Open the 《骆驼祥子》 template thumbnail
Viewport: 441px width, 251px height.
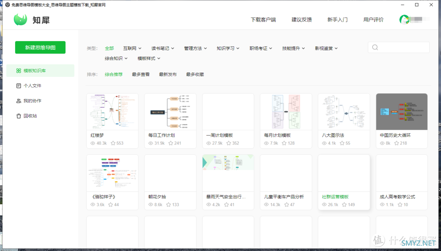click(113, 173)
